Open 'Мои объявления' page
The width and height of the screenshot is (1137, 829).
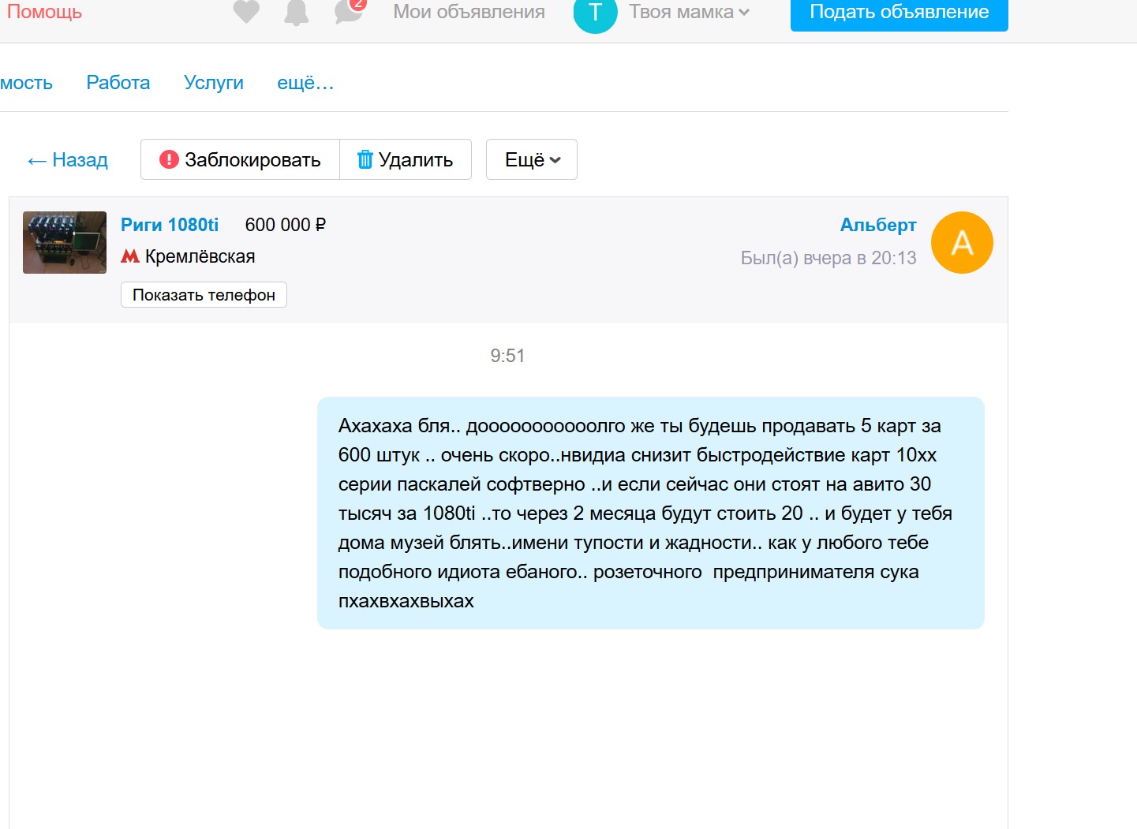click(469, 13)
